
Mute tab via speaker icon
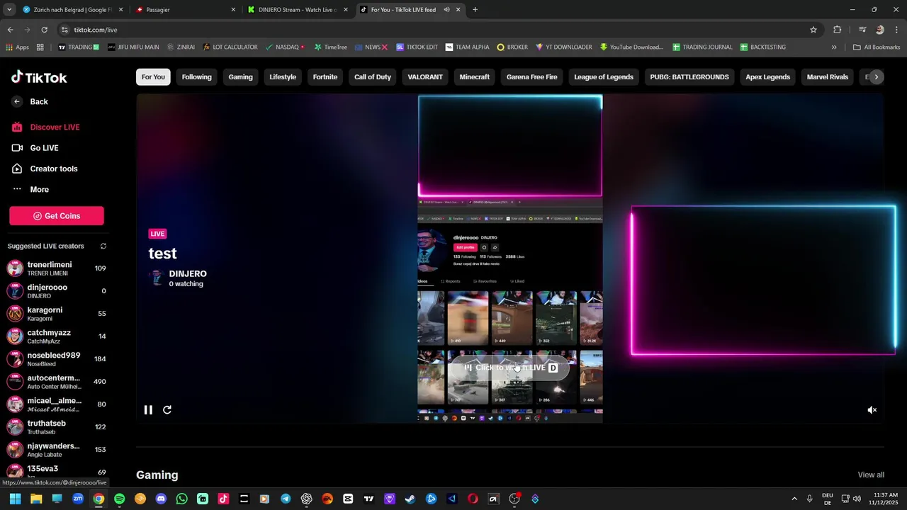tap(447, 10)
